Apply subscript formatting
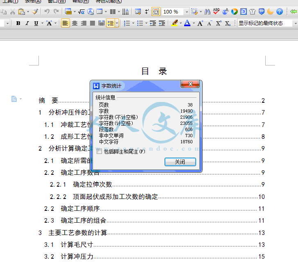 [228, 23]
